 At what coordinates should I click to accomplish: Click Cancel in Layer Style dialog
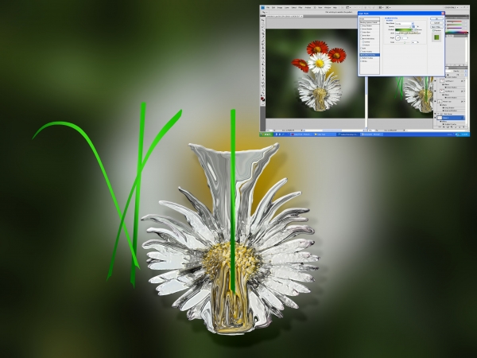436,23
